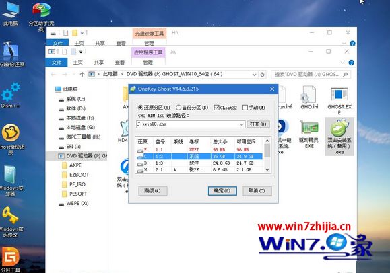Click the search magnifier icon in Explorer
The image size is (390, 273).
point(346,74)
